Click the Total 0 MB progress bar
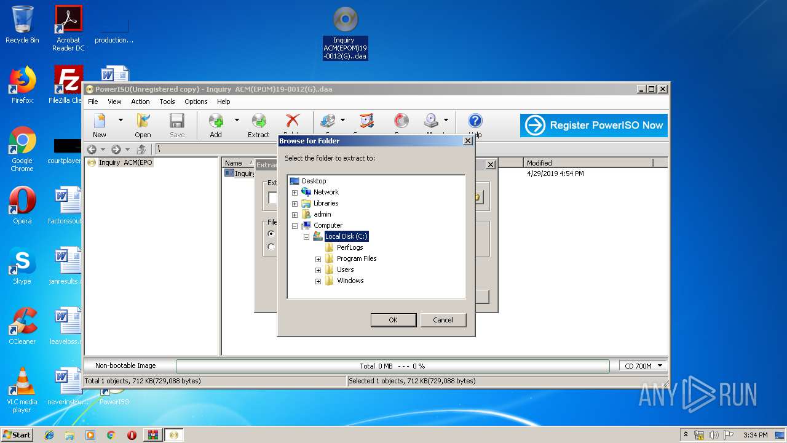Screen dimensions: 787x443 pos(393,366)
